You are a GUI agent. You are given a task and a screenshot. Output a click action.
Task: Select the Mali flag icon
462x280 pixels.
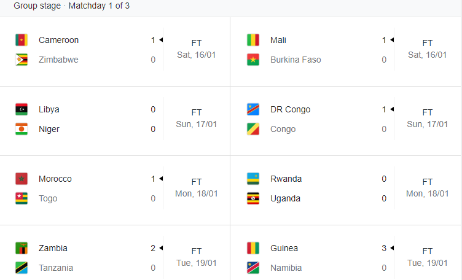tap(253, 40)
